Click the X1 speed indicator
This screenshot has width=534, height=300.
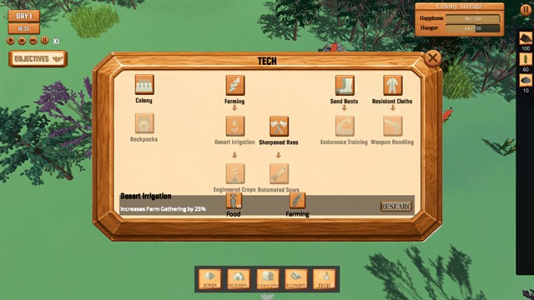[x=56, y=41]
